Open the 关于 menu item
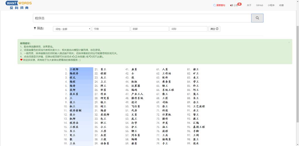The image size is (299, 146). pos(249,5)
